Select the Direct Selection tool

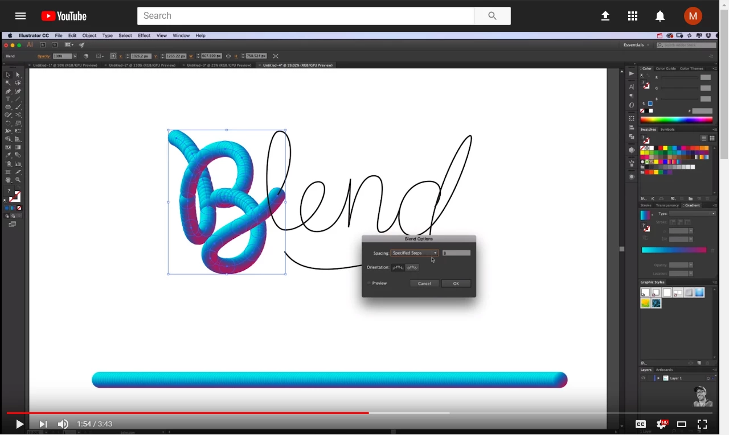18,75
